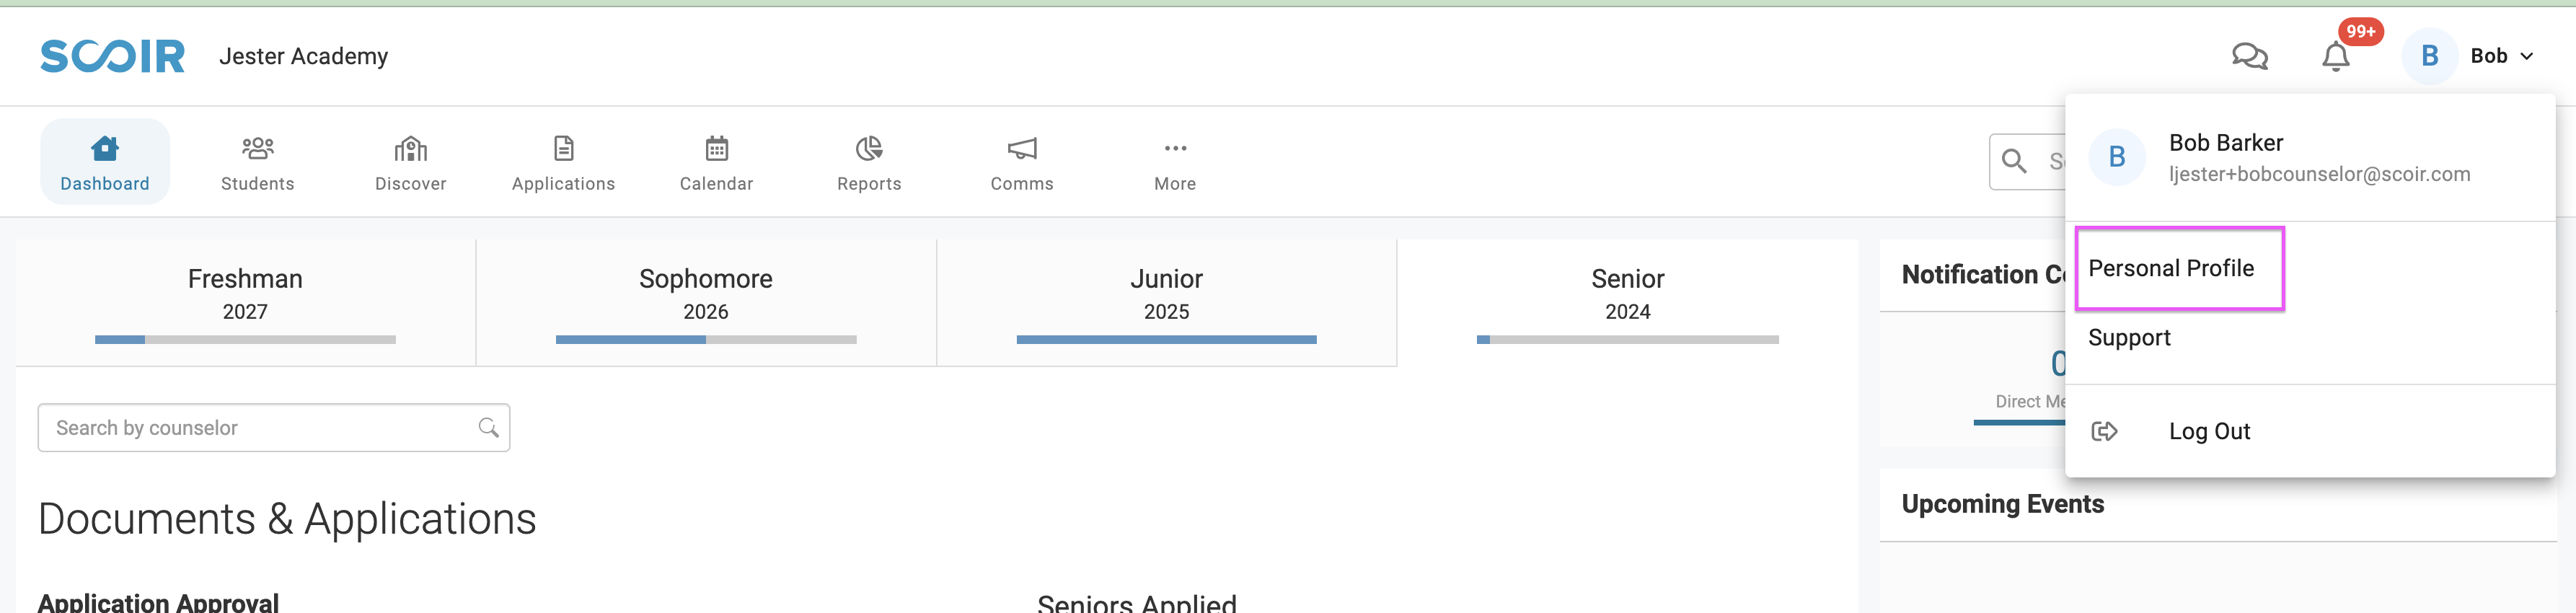Open the messages chat bubble icon
The height and width of the screenshot is (613, 2576).
[x=2249, y=56]
